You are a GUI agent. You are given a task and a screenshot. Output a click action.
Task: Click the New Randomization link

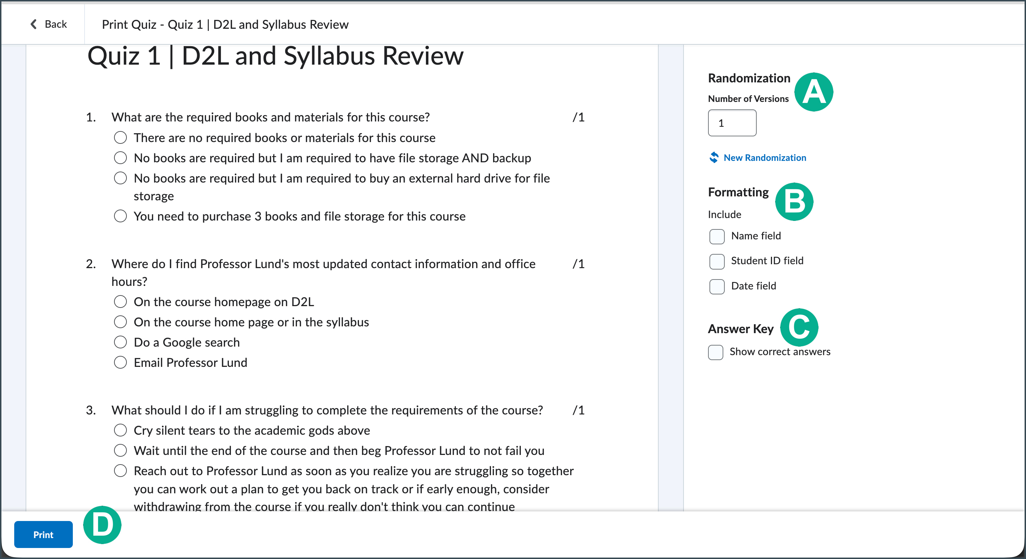(x=765, y=158)
